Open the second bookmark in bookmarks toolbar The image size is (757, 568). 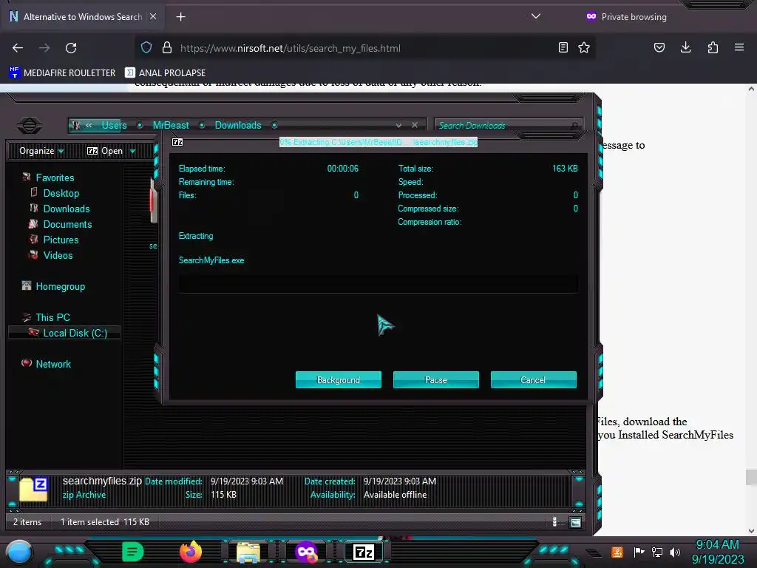pyautogui.click(x=165, y=73)
